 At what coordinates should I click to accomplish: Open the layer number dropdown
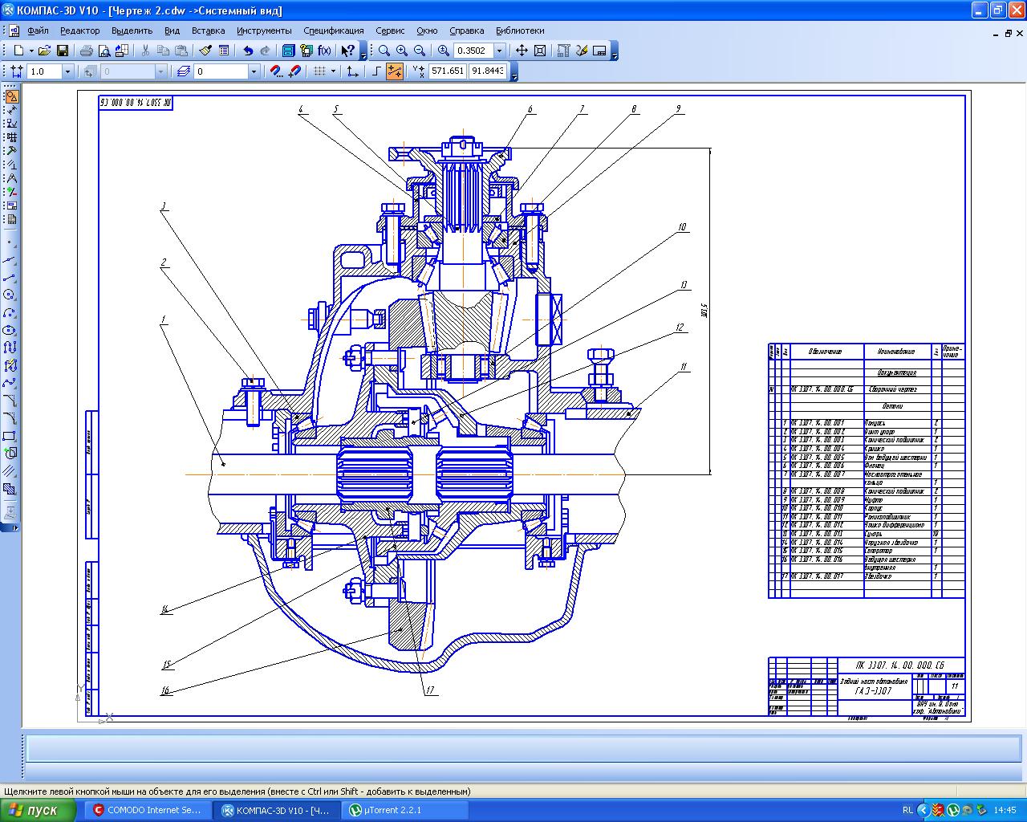[x=254, y=71]
